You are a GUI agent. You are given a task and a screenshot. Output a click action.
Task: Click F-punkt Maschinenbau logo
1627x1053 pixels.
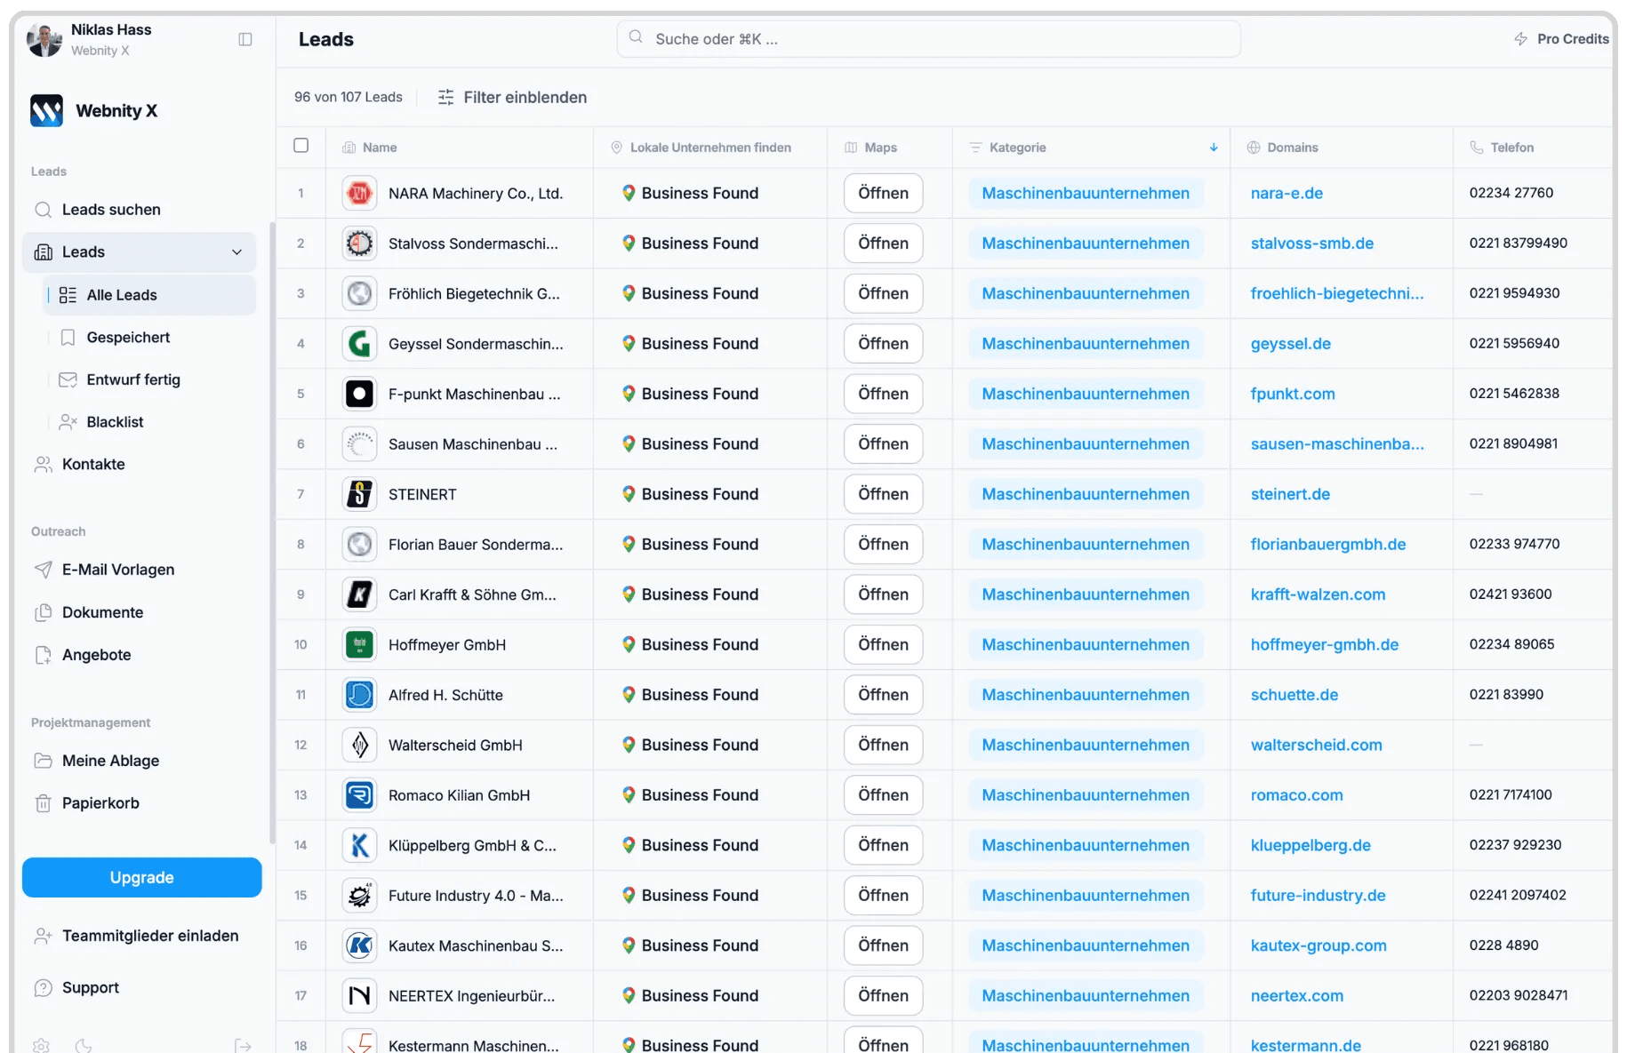[x=359, y=394]
